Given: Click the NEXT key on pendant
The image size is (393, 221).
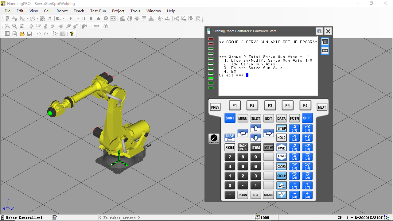Looking at the screenshot, I should click(x=322, y=107).
